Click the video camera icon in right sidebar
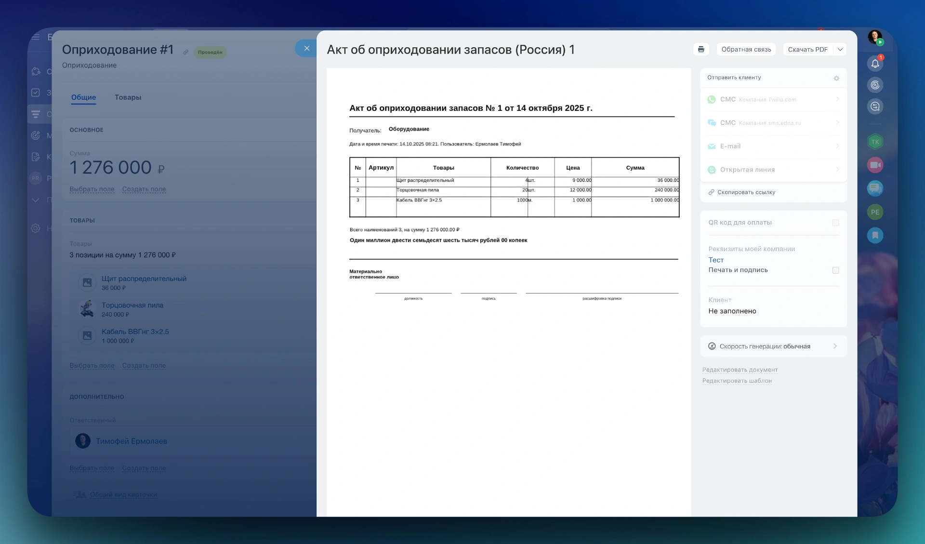This screenshot has height=544, width=925. pos(875,165)
